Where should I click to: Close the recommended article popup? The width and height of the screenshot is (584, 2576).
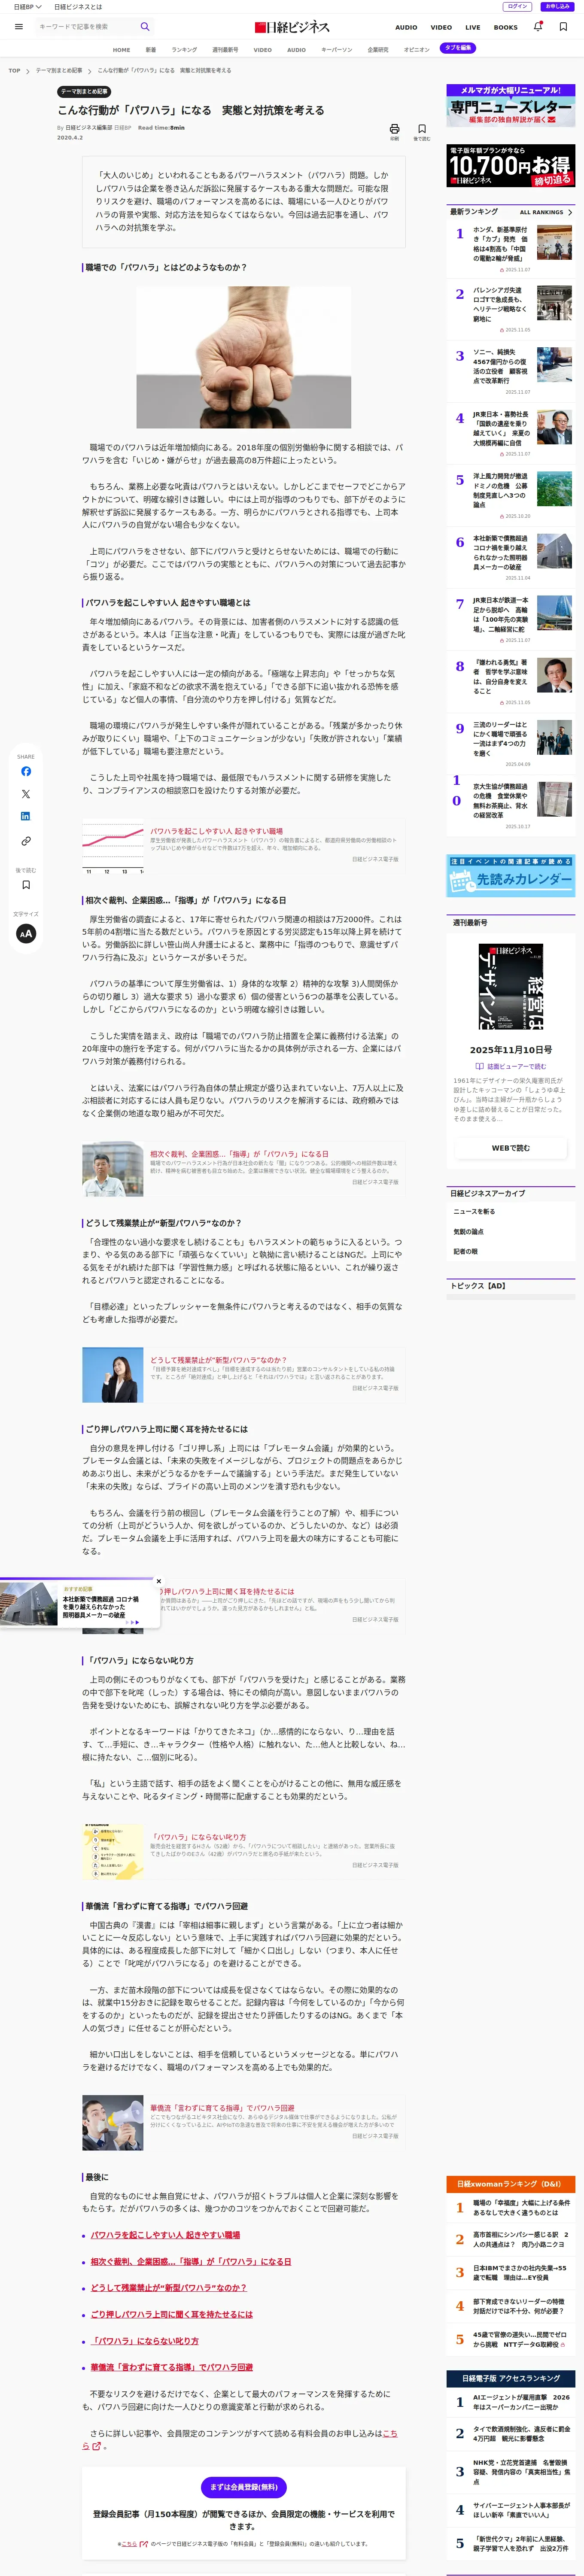[x=159, y=1581]
